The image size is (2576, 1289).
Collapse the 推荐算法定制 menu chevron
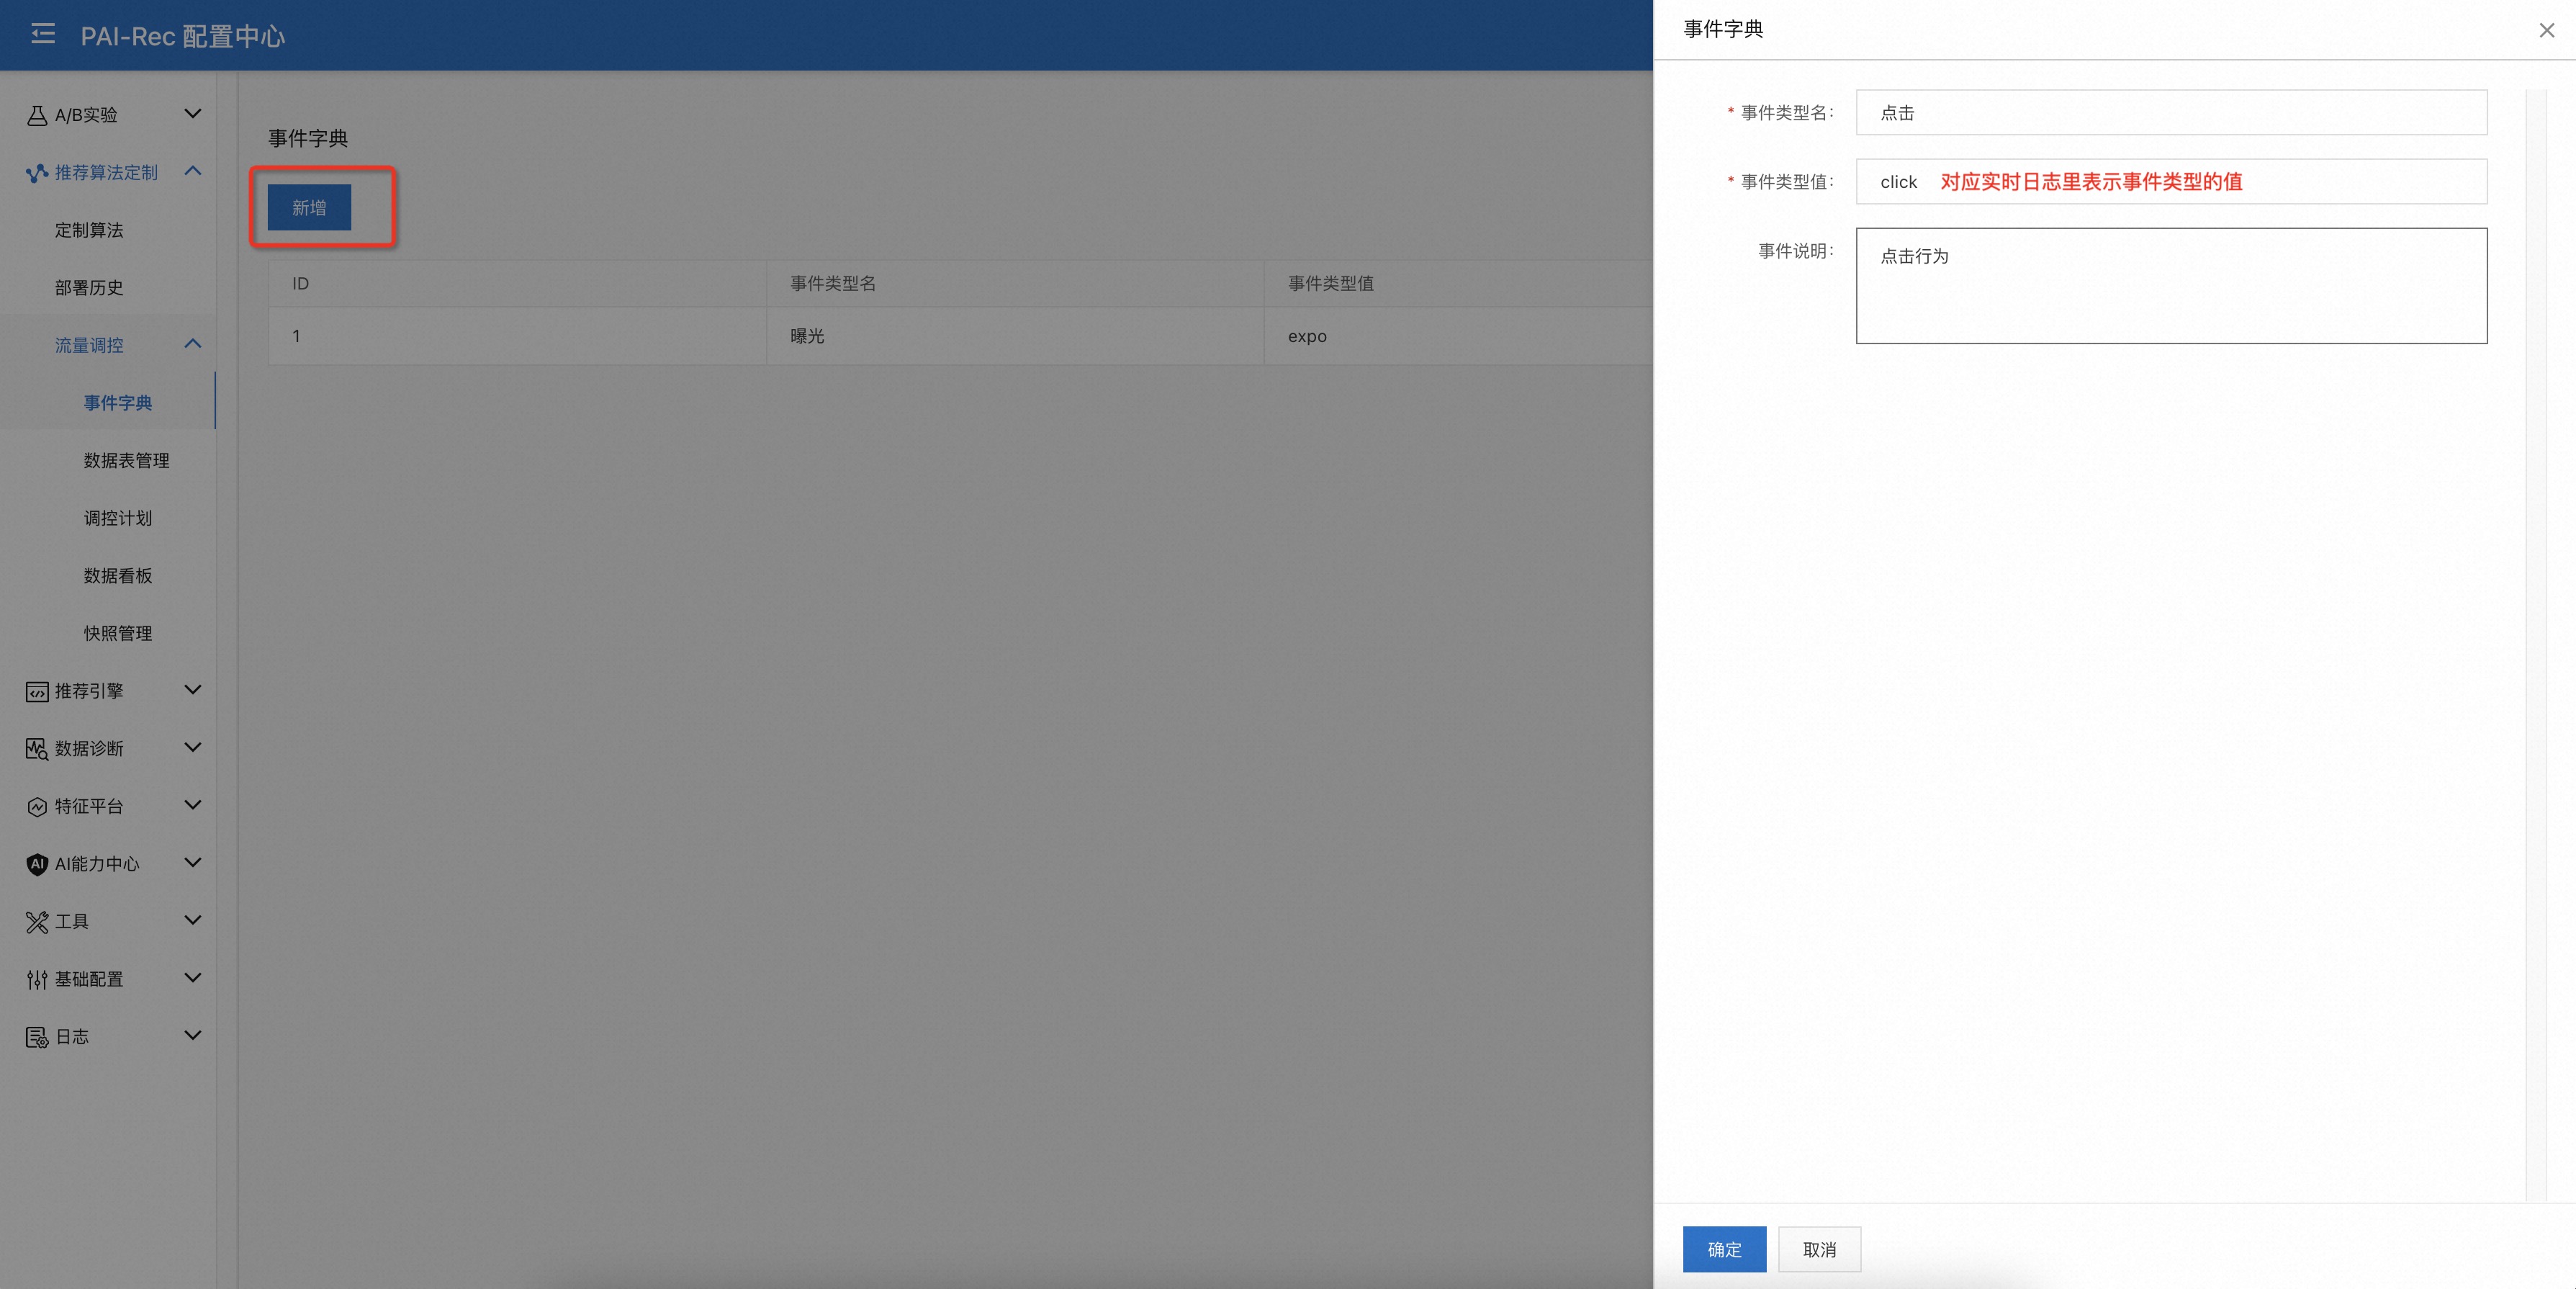(193, 171)
